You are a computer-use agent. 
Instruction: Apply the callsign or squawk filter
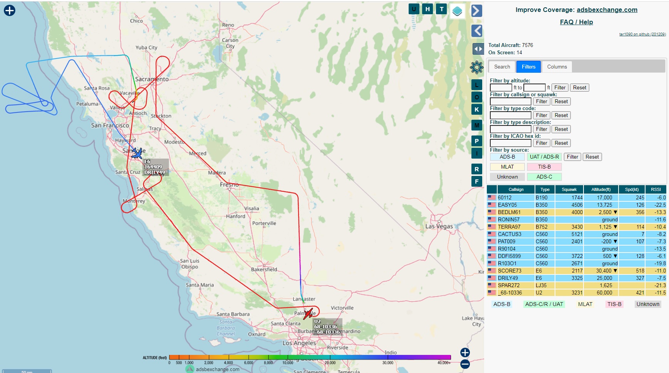(541, 102)
